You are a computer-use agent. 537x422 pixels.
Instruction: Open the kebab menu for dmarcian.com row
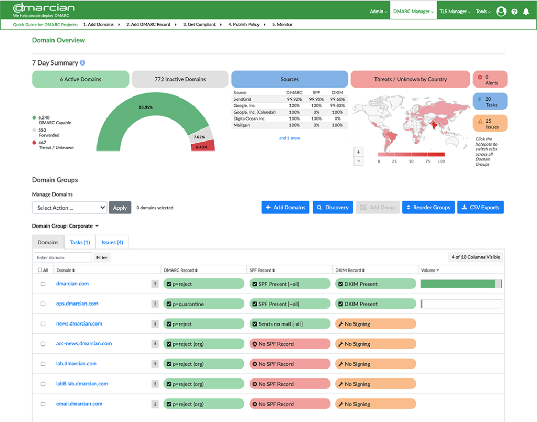pos(155,283)
